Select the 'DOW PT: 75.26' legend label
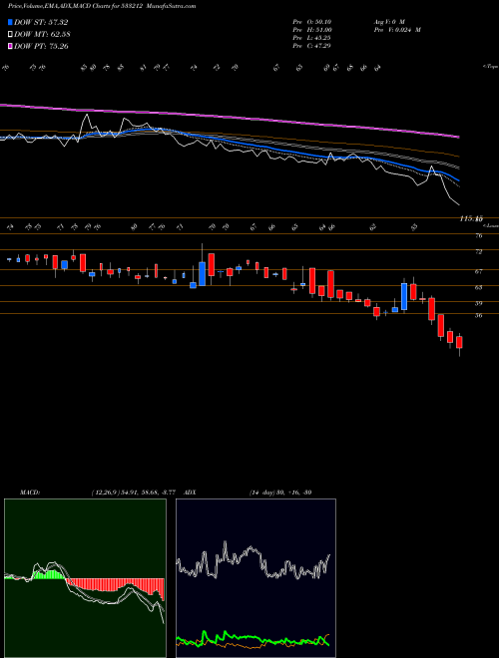Screen dimensions: 499x658 coord(41,46)
